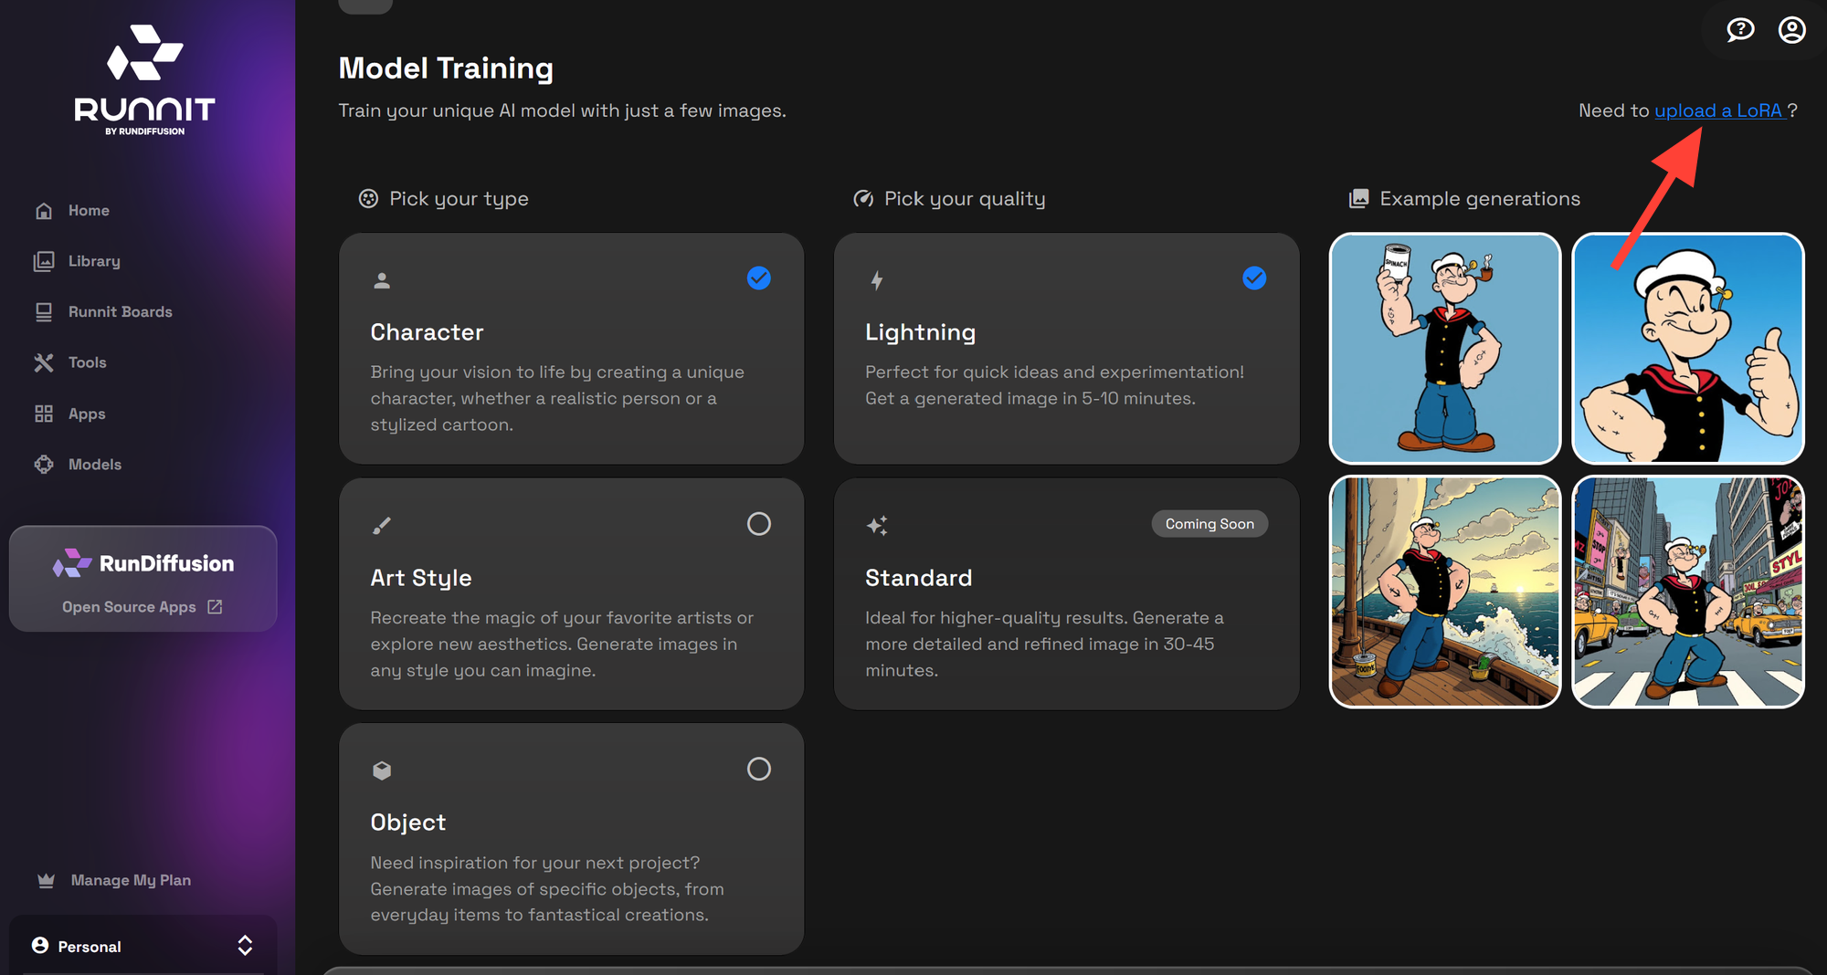Click the gauge icon beside Pick your quality
The width and height of the screenshot is (1827, 975).
[863, 199]
